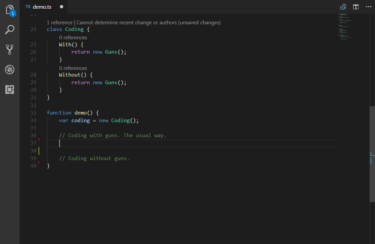Screen dimensions: 375x244
Task: Click 'Coding' constructor call on line 34
Action: [120, 121]
